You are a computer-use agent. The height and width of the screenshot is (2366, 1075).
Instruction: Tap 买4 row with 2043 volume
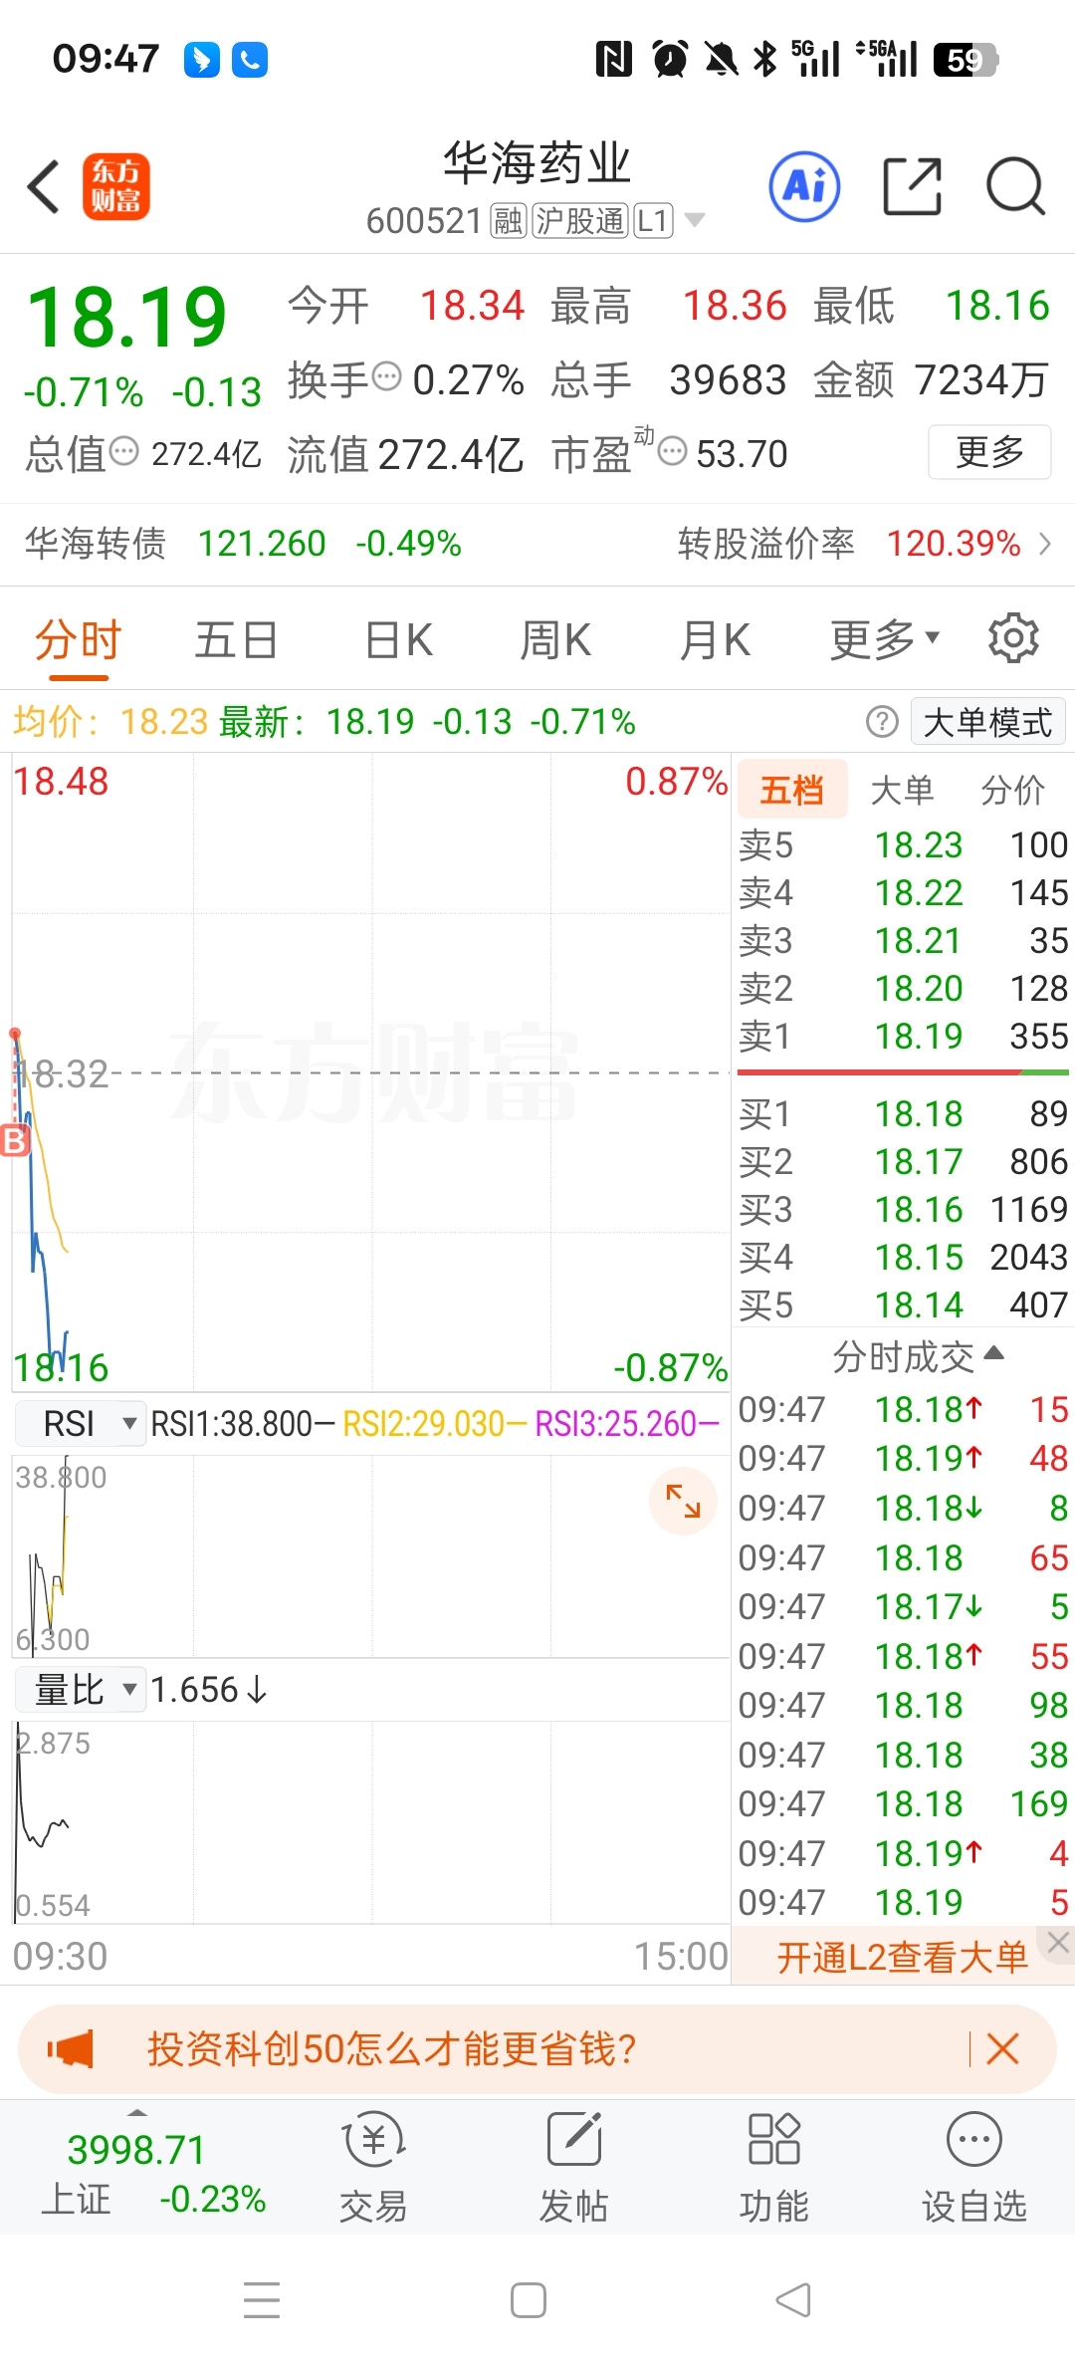pyautogui.click(x=903, y=1257)
